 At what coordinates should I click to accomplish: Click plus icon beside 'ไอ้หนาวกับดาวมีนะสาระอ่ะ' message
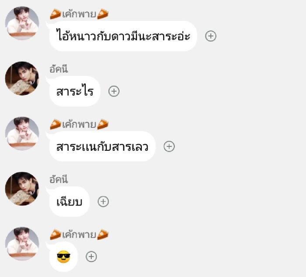(x=211, y=36)
